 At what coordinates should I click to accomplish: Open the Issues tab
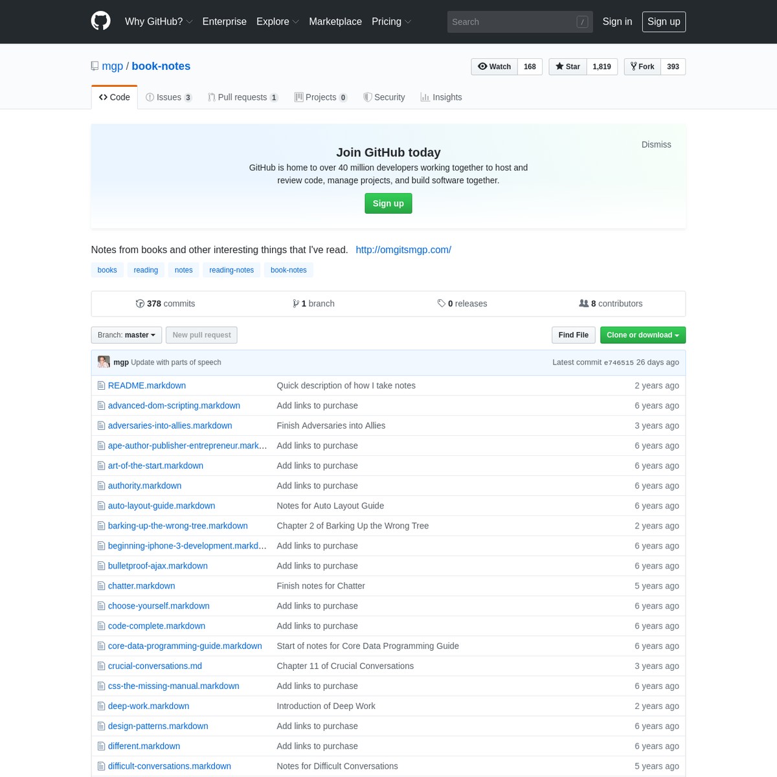(x=169, y=97)
